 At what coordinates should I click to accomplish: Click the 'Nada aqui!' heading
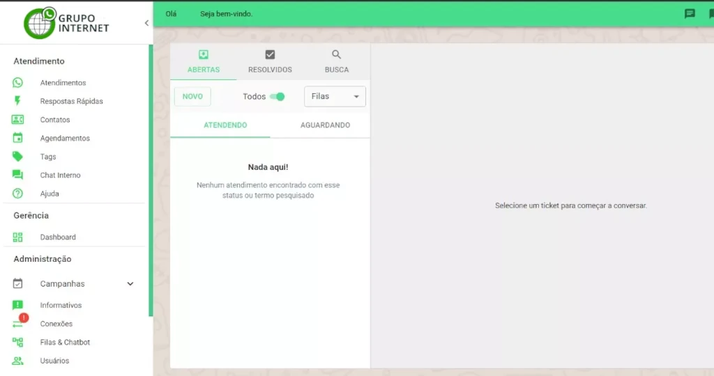pos(268,167)
